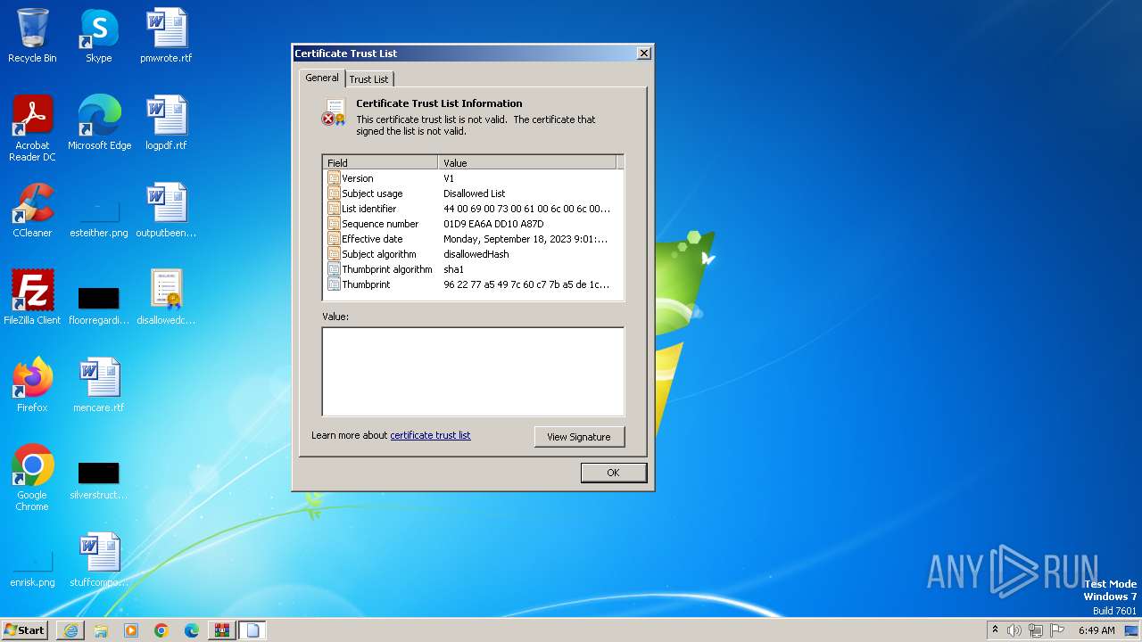
Task: Select the floorregardi file icon
Action: (x=99, y=302)
